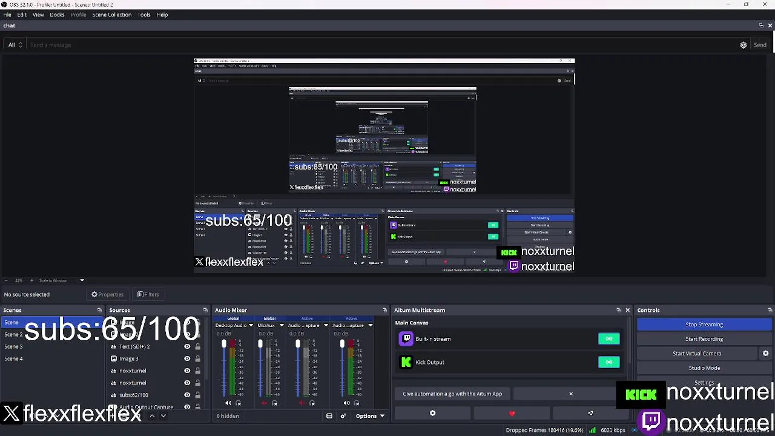Toggle the Built-in stream output switch
Screen dimensions: 775x436
608,339
